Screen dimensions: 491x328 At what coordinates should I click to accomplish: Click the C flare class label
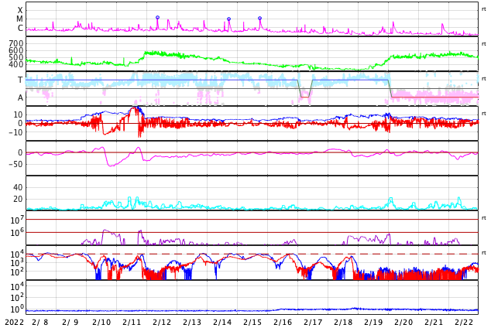[x=20, y=28]
